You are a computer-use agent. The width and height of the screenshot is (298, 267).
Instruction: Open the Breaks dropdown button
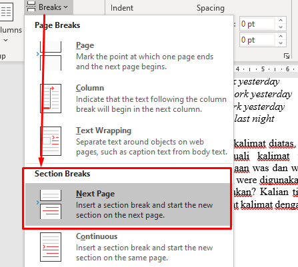(49, 7)
